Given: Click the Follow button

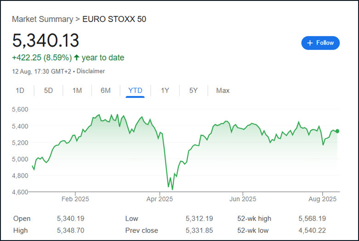Looking at the screenshot, I should point(320,43).
